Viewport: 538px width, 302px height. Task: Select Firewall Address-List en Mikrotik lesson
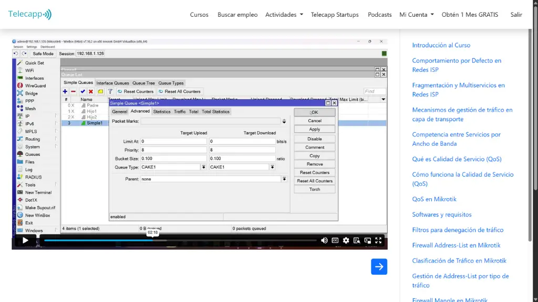456,245
